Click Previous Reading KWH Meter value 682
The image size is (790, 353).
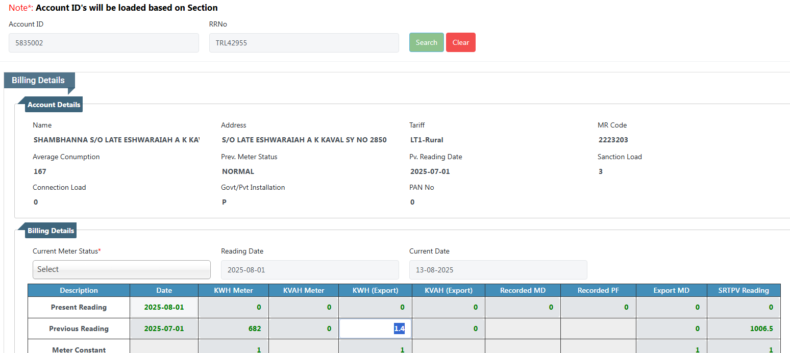coord(232,329)
